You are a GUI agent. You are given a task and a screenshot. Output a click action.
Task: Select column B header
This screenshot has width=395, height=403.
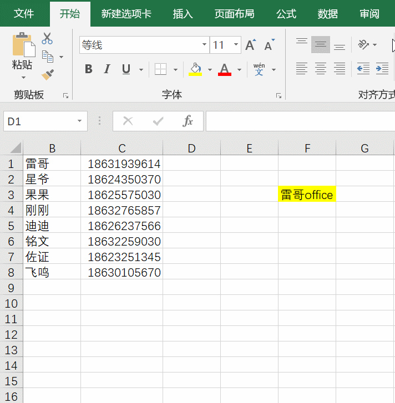tap(52, 148)
